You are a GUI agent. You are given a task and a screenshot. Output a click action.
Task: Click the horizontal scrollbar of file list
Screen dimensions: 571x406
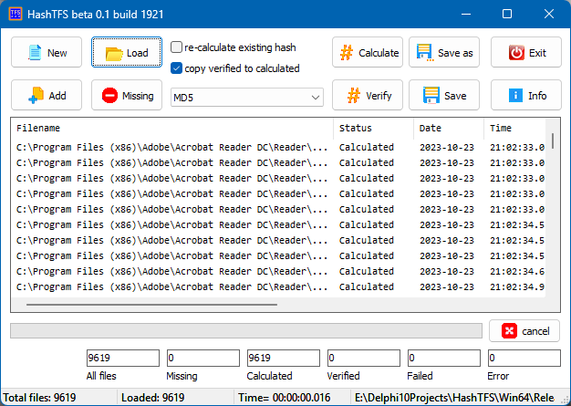[151, 305]
